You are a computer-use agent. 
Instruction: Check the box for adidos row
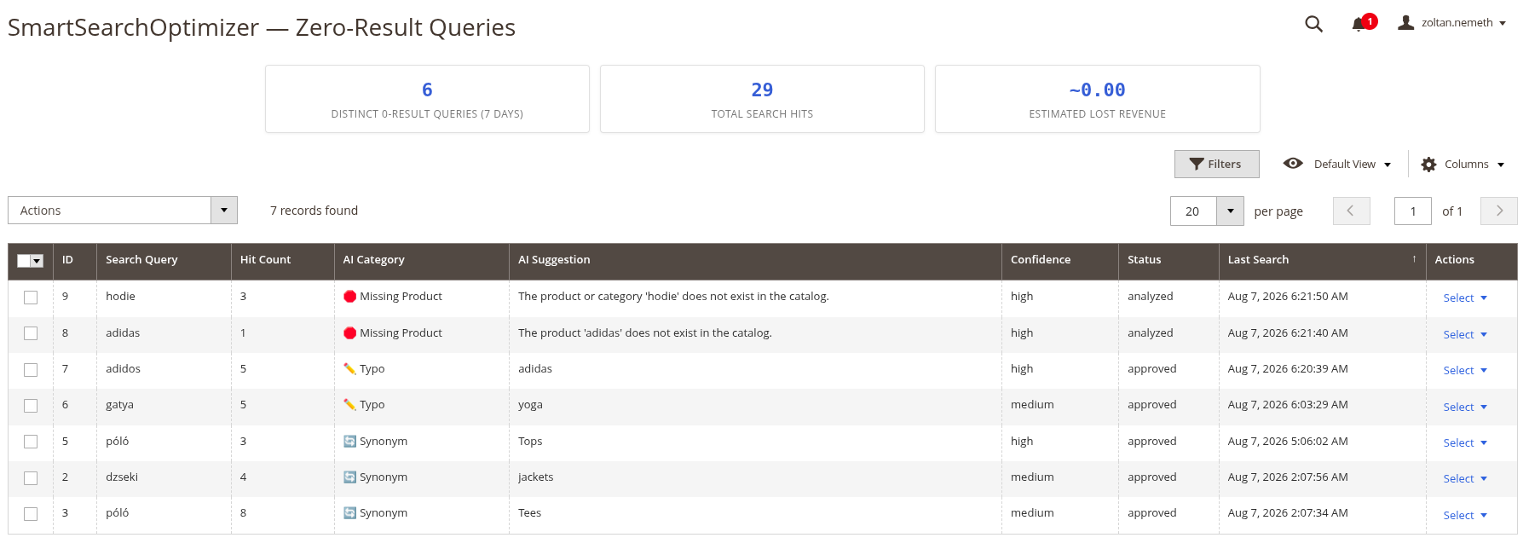click(x=31, y=370)
